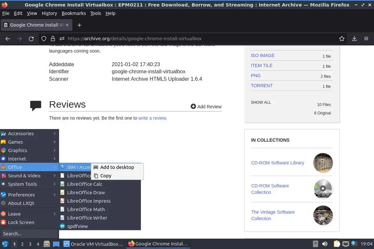Click the CD-ROM Software Collection thumbnail
The width and height of the screenshot is (374, 249).
click(x=323, y=189)
